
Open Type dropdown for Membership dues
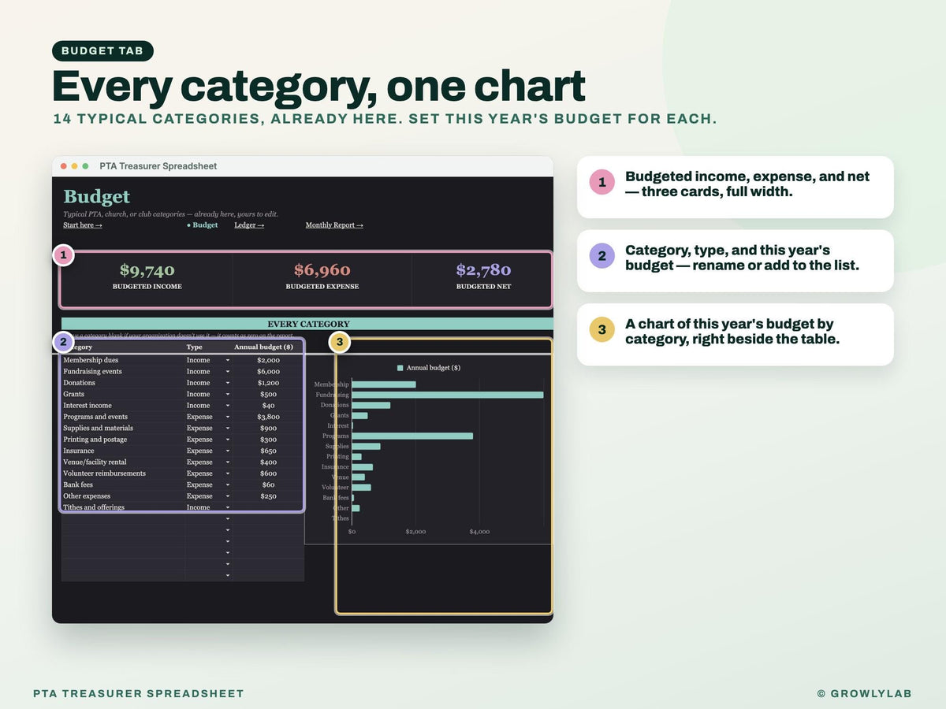pos(228,360)
